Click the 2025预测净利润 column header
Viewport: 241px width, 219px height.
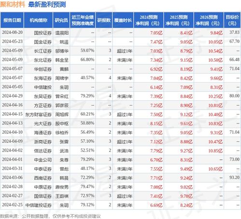[x=179, y=20]
